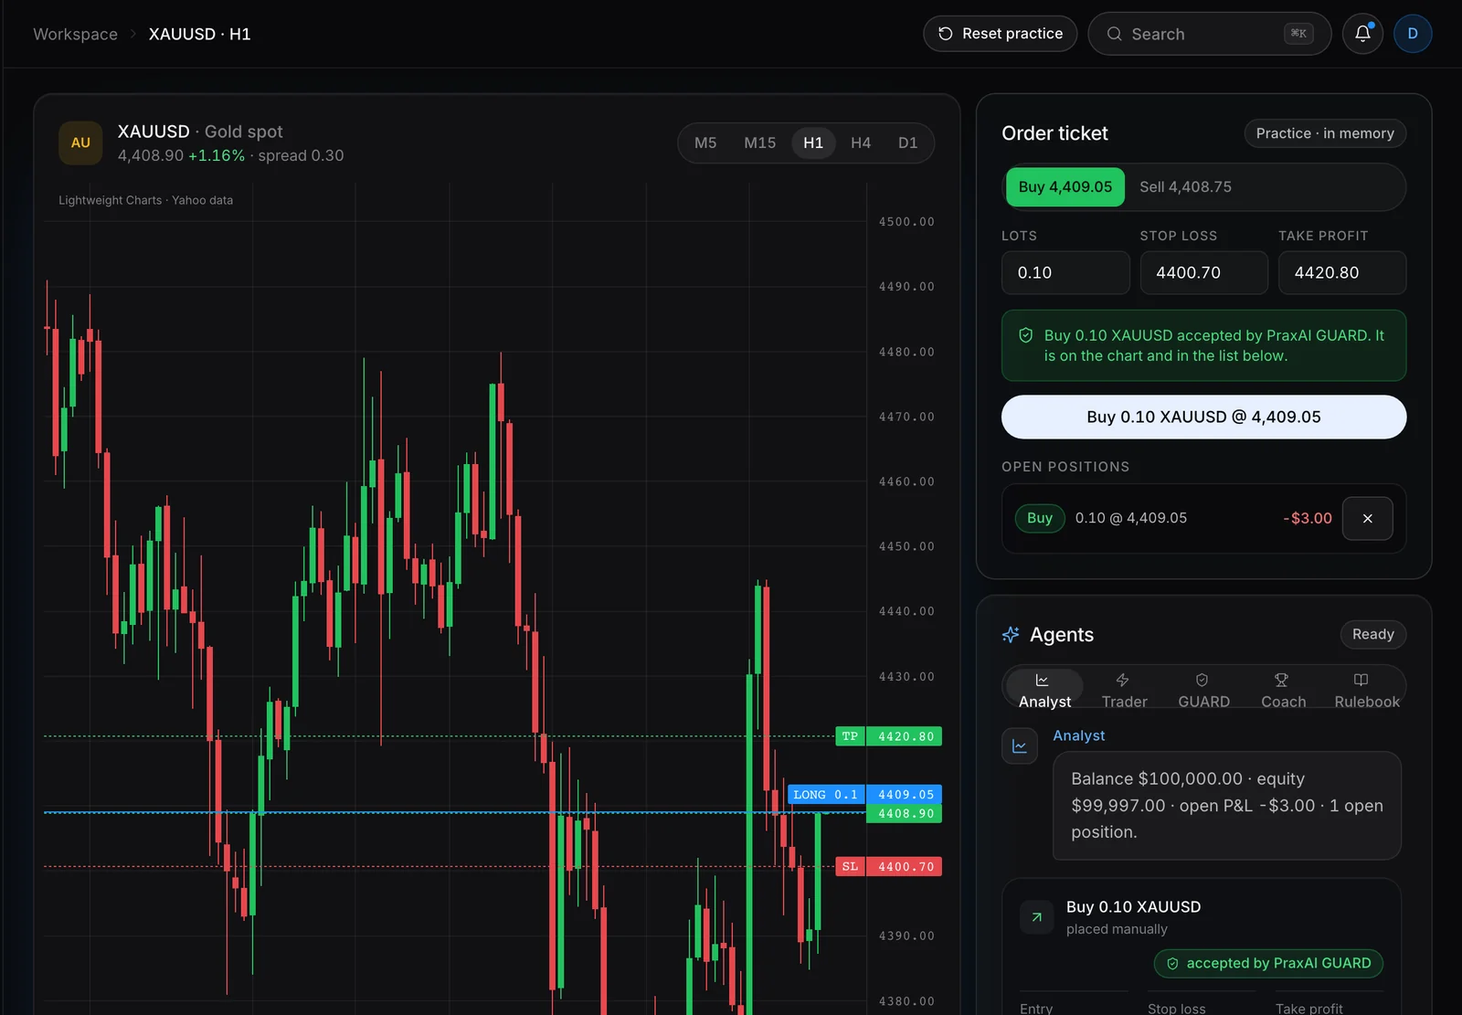Submit Buy 0.10 XAUUSD @ 4,409.05 order
Viewport: 1462px width, 1015px height.
1203,417
